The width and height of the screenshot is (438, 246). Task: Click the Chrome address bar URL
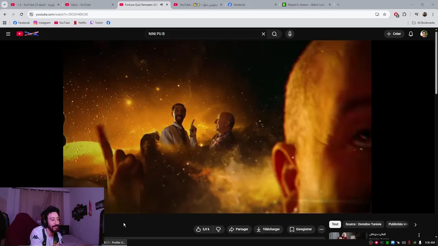(x=62, y=14)
